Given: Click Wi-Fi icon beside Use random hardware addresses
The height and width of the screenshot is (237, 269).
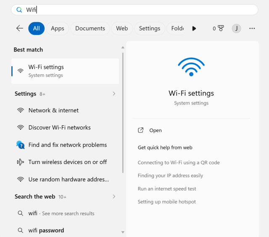Looking at the screenshot, I should point(21,179).
